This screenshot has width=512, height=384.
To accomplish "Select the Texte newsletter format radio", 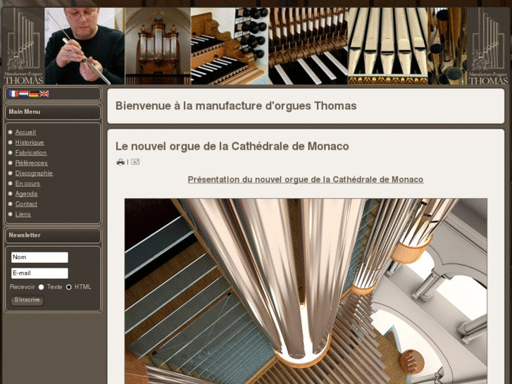I will pyautogui.click(x=41, y=287).
